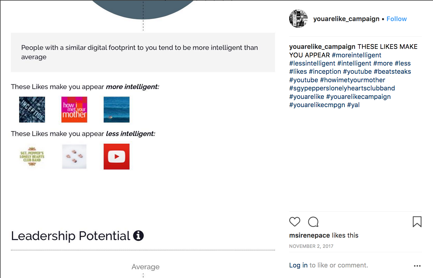Open msirenepace's profile from likes
Screen dimensions: 433x278
[309, 235]
